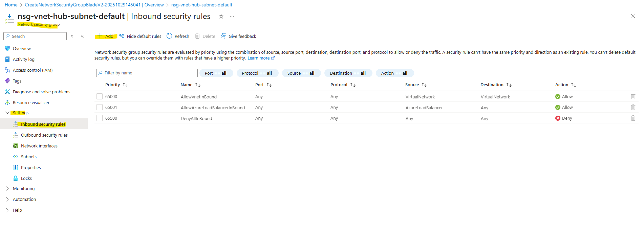Click the Give feedback icon

223,36
